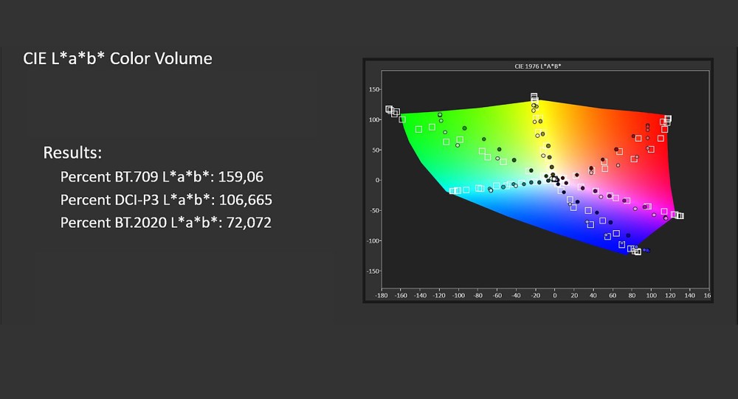The width and height of the screenshot is (738, 399).
Task: Click the magenta corner marker cluster of the gamut
Action: 677,215
